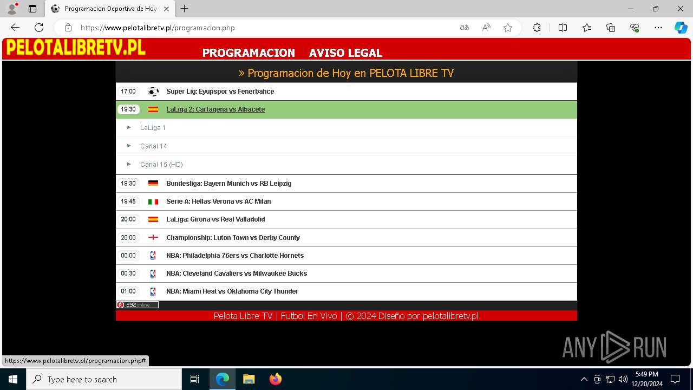Click the Pelota Libre TV footer text
The width and height of the screenshot is (693, 390).
pyautogui.click(x=346, y=316)
